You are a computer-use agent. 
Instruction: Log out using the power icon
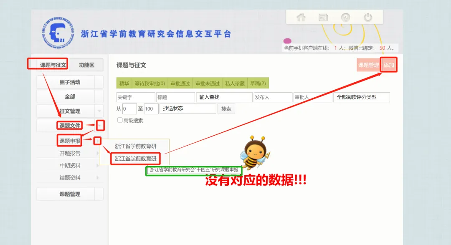coord(367,17)
